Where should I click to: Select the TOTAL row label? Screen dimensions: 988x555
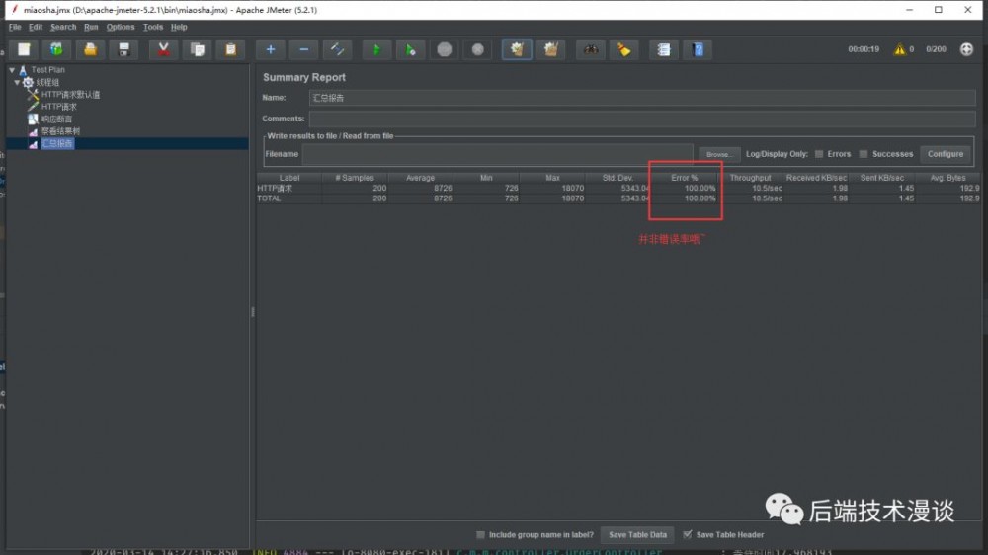tap(269, 198)
